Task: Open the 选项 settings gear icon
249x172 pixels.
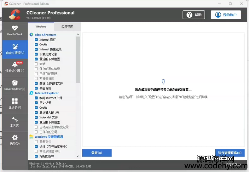Action: 15,137
